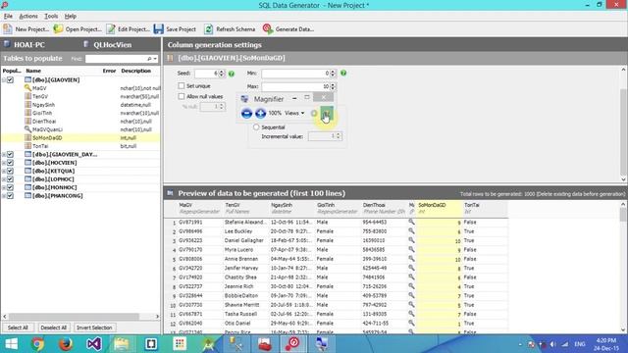Uncheck the [dbo].[HOCVIEN] table checkbox
This screenshot has height=353, width=628.
pos(11,163)
